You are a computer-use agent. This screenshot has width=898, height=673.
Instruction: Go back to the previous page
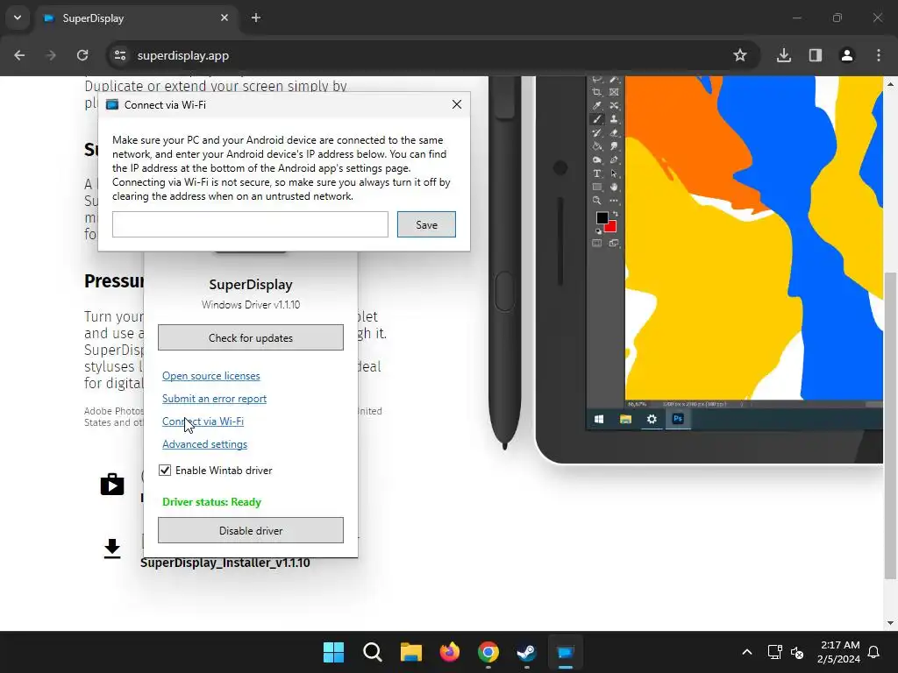[19, 55]
